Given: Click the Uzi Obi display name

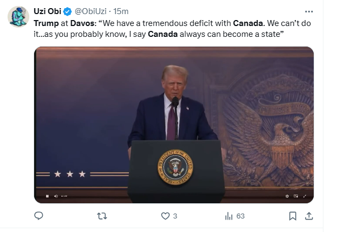Looking at the screenshot, I should coord(47,11).
